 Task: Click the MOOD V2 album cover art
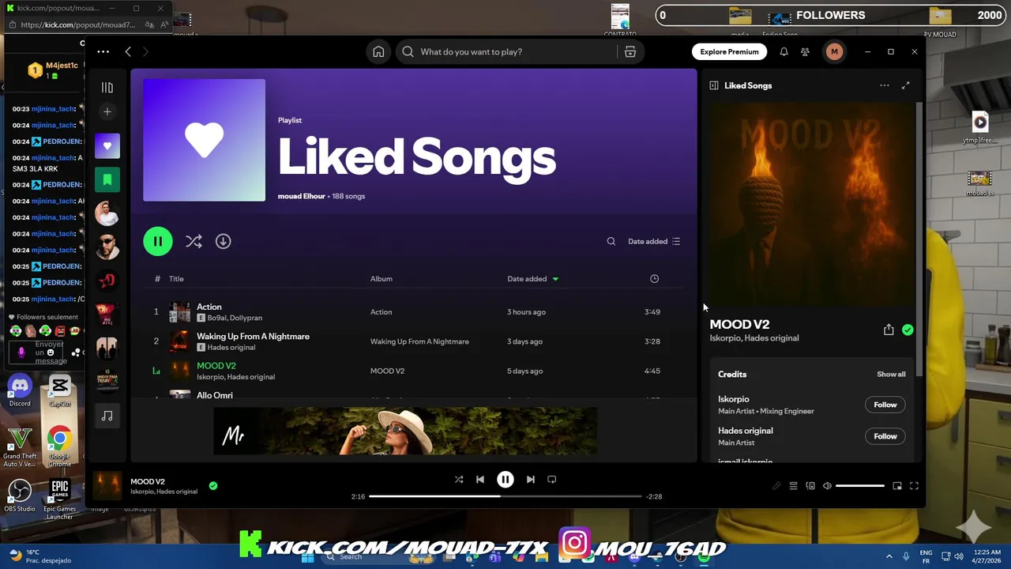coord(811,203)
